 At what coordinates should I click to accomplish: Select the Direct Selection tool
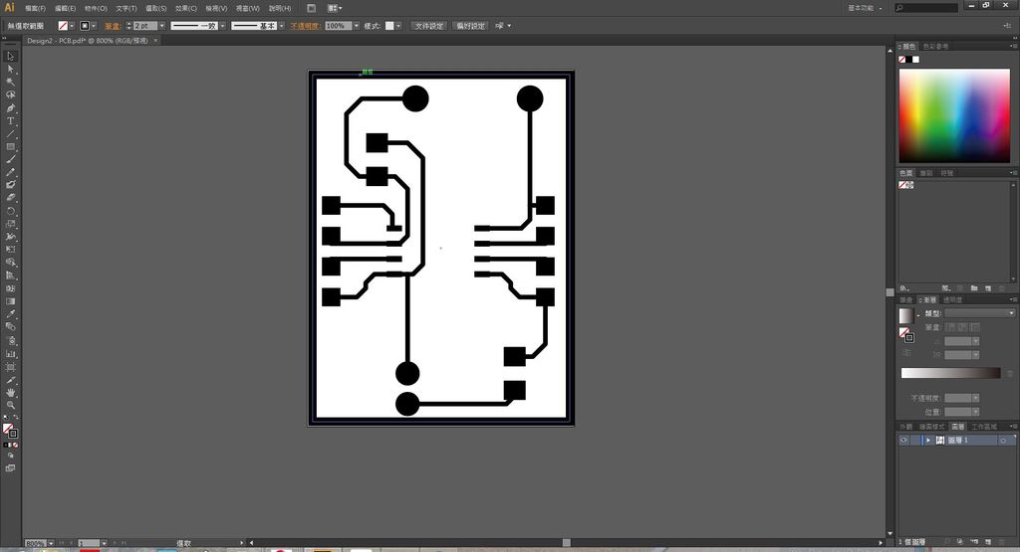click(x=10, y=70)
